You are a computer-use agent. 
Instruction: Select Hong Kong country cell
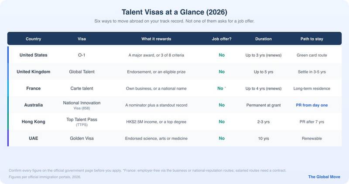click(x=34, y=122)
